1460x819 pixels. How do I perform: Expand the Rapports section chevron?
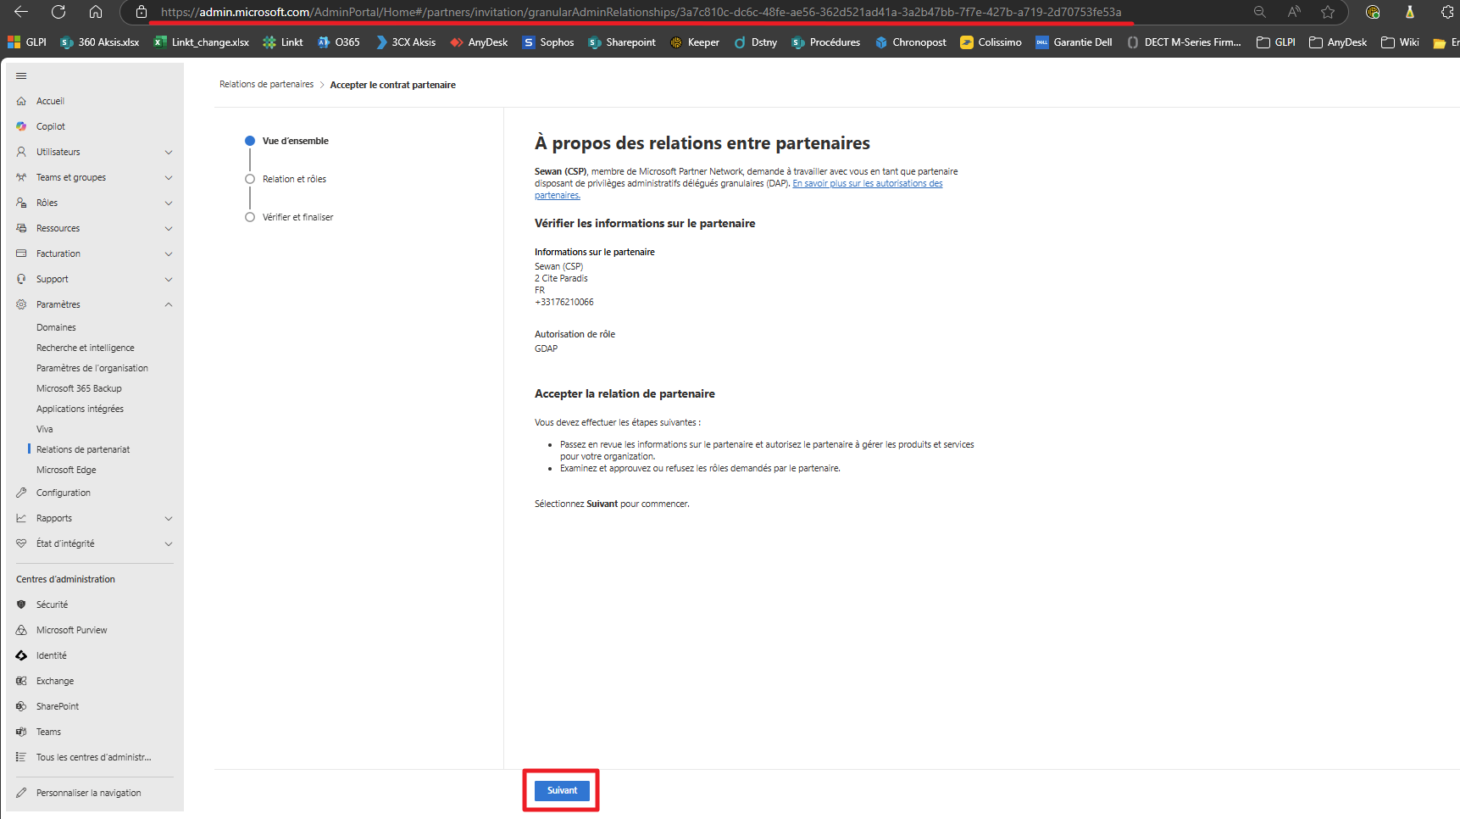click(169, 518)
